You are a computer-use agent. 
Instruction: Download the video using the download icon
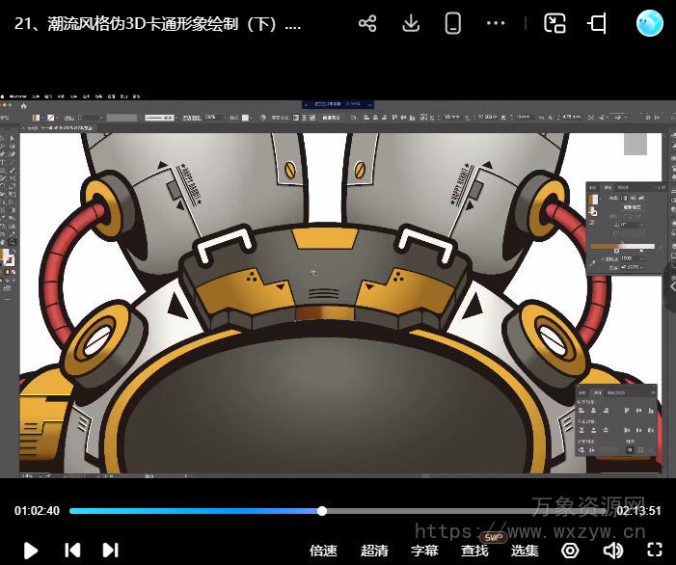pyautogui.click(x=411, y=24)
